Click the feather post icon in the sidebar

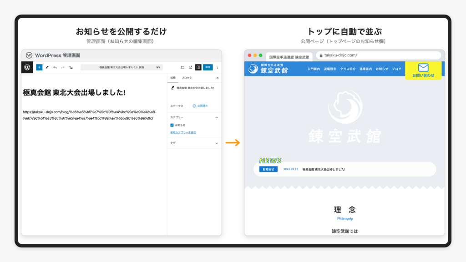point(172,88)
